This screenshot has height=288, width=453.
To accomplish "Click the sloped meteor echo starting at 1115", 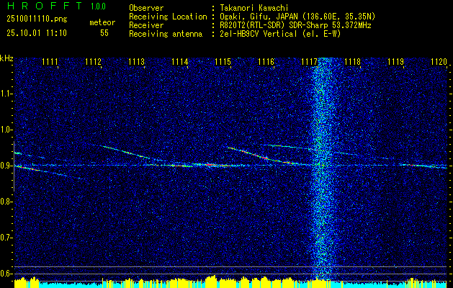I will tap(264, 156).
